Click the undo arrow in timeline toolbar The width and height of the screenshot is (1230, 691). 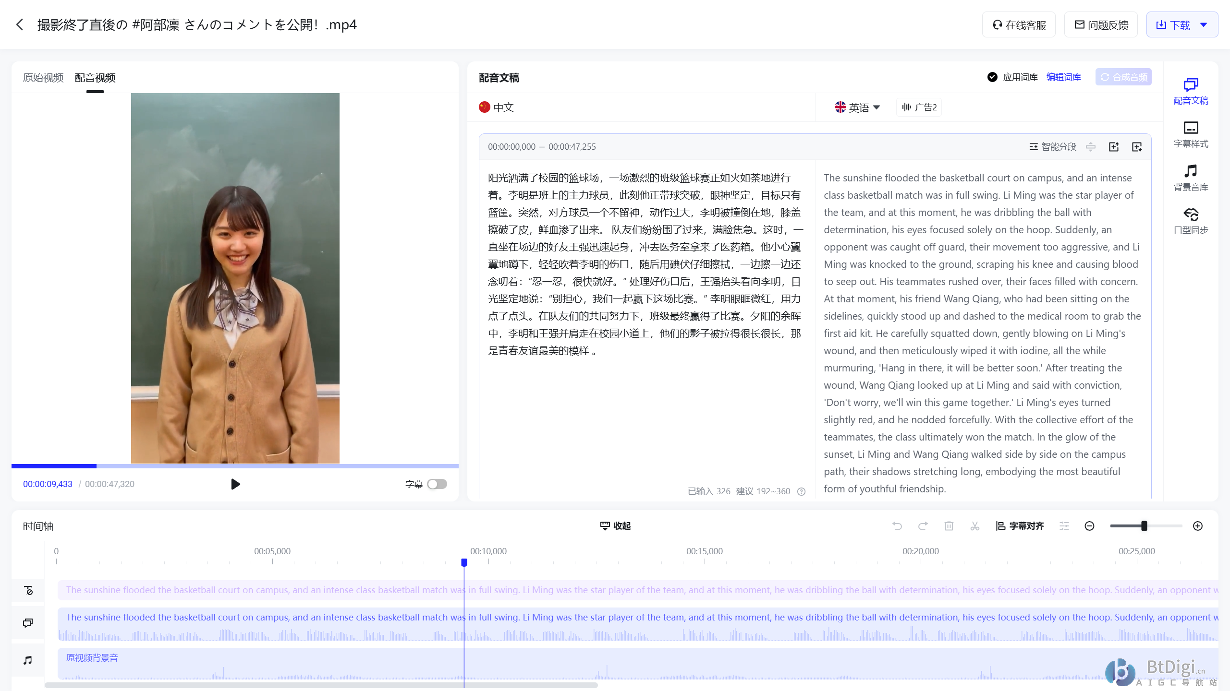[897, 526]
